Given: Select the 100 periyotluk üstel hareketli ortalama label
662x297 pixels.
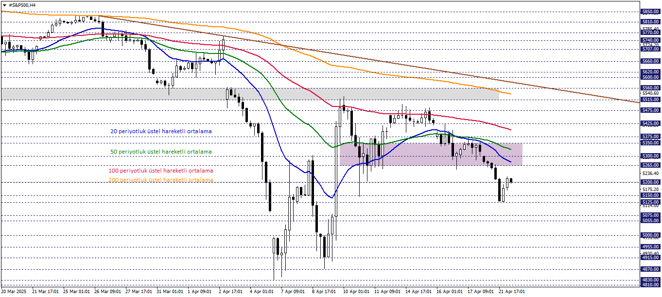Looking at the screenshot, I should [161, 171].
